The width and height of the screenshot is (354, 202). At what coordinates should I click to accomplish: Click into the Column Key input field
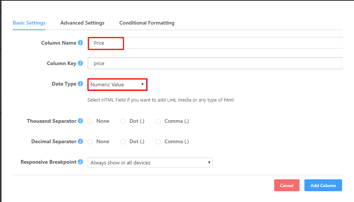tap(215, 63)
